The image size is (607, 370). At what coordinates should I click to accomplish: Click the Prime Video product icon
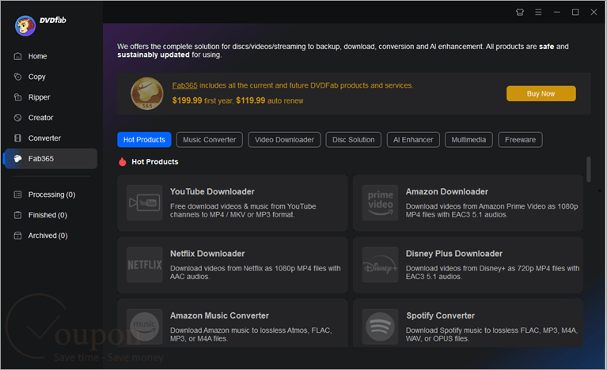pyautogui.click(x=380, y=202)
